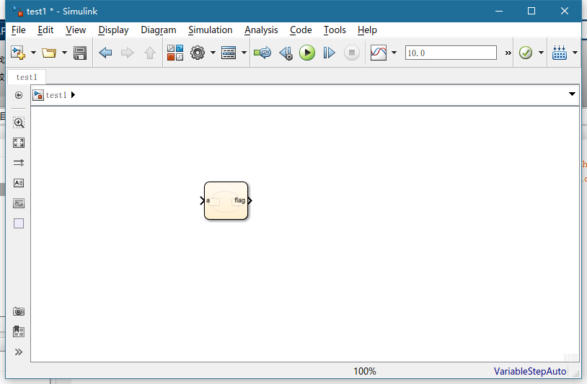Insert an Image with picture icon
This screenshot has width=587, height=384.
(18, 203)
